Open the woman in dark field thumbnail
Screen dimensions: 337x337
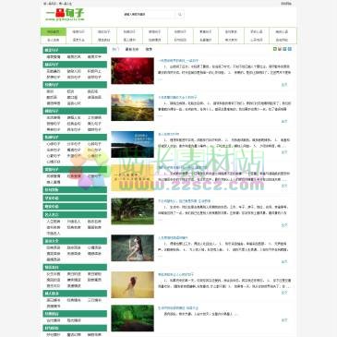[133, 248]
